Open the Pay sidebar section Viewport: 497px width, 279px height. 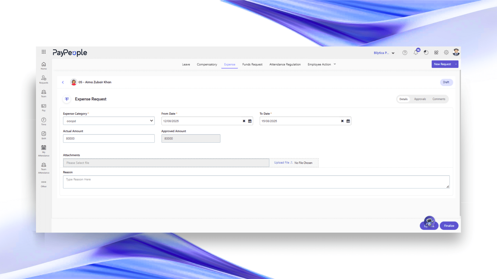43,107
